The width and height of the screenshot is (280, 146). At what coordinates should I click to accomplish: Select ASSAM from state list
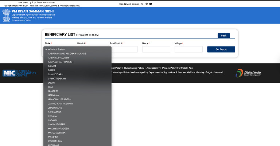[77, 66]
